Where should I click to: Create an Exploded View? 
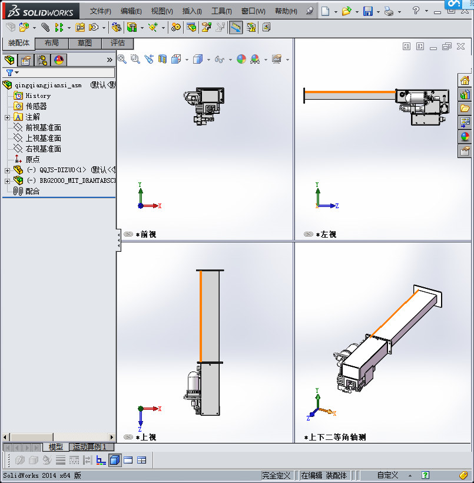coord(207,27)
